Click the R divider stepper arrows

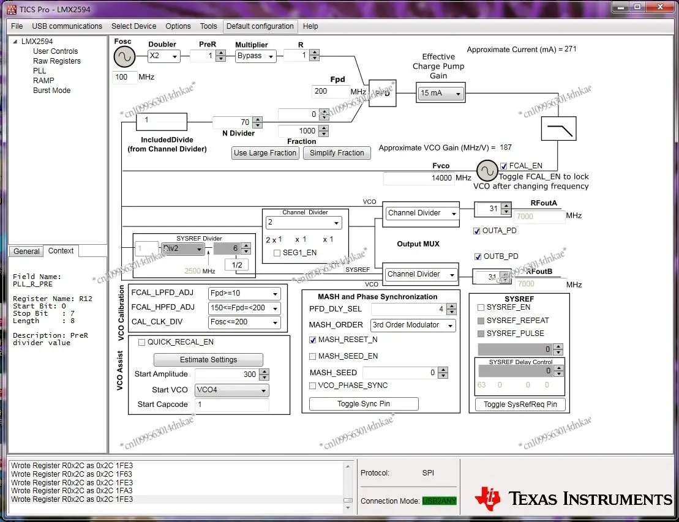pyautogui.click(x=314, y=56)
